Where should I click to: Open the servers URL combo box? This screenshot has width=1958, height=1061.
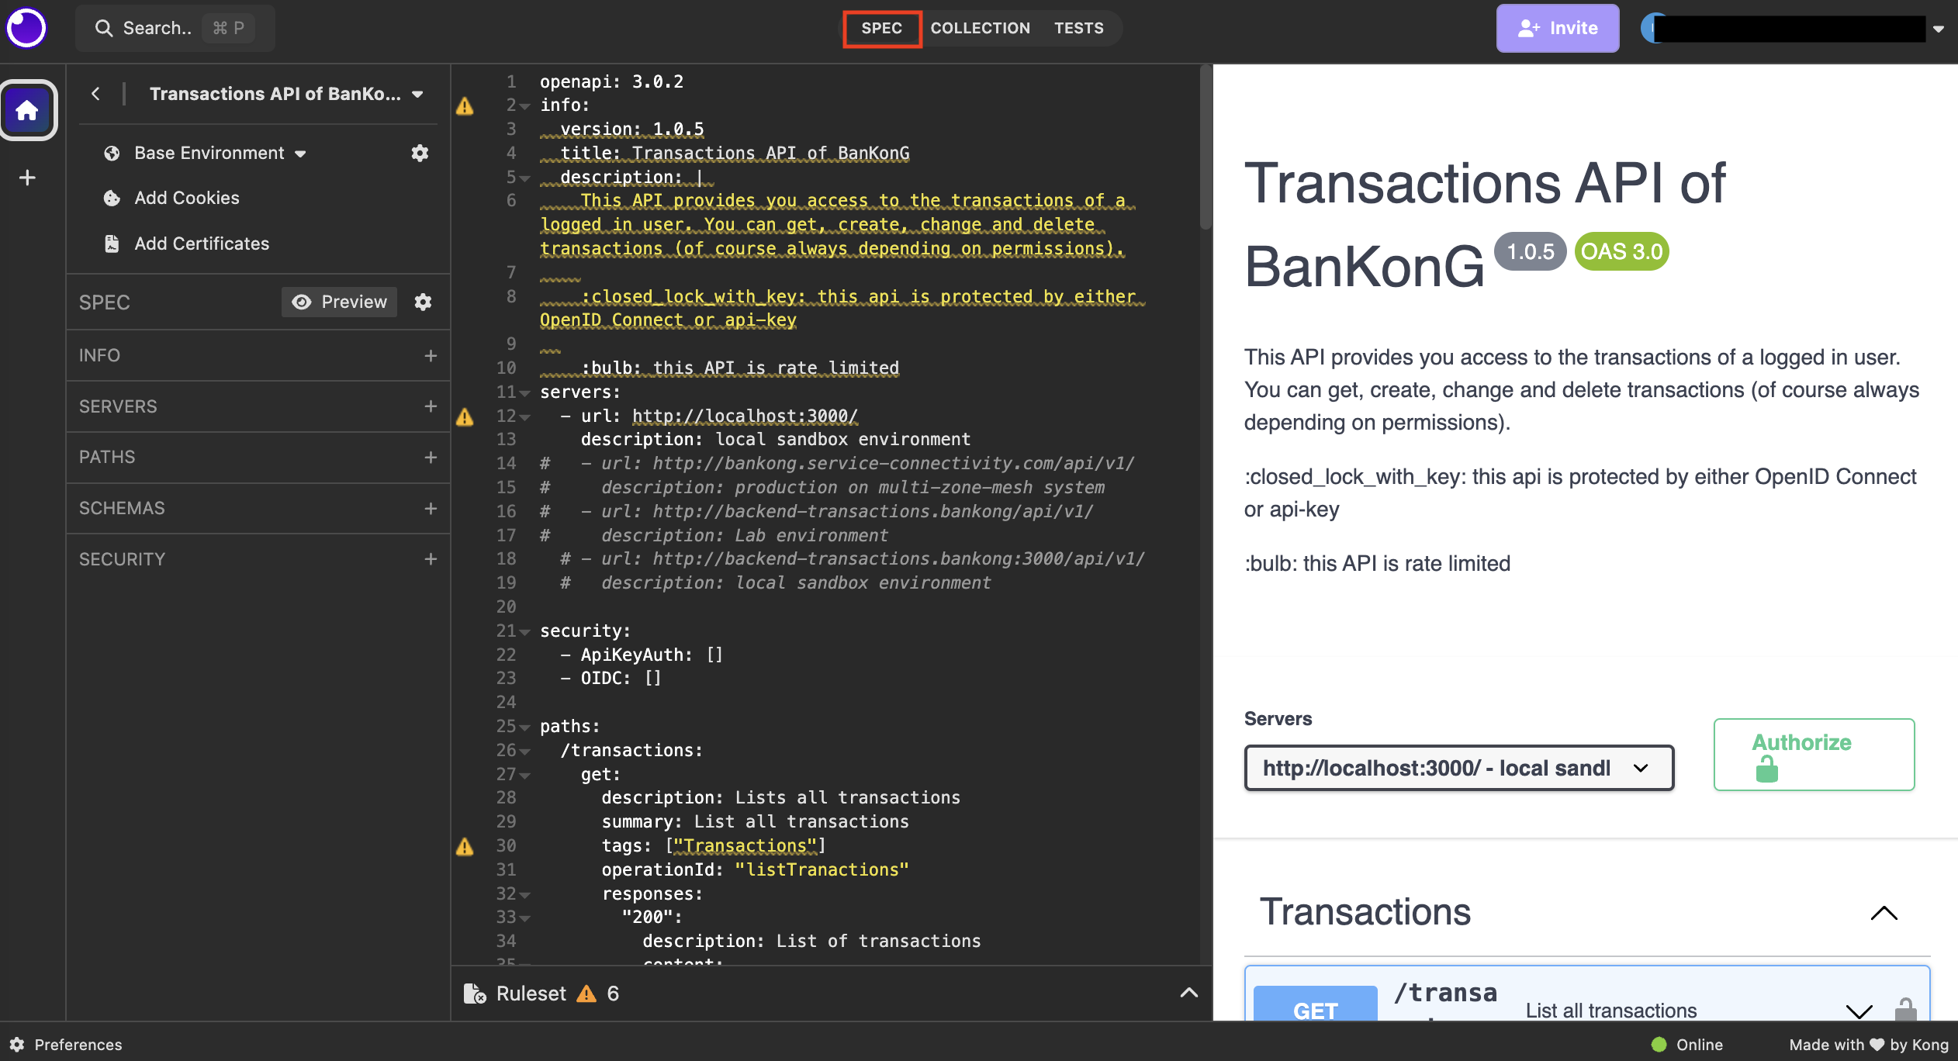tap(1458, 768)
